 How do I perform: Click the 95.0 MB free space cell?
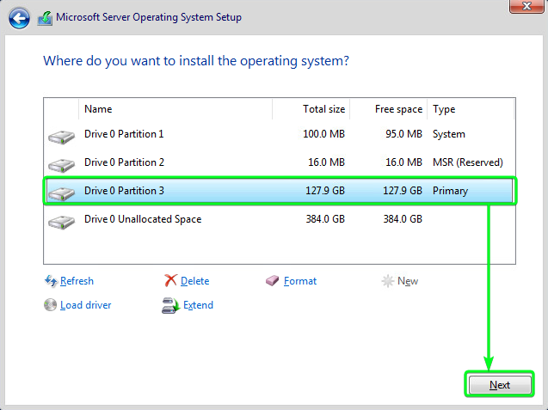(403, 134)
